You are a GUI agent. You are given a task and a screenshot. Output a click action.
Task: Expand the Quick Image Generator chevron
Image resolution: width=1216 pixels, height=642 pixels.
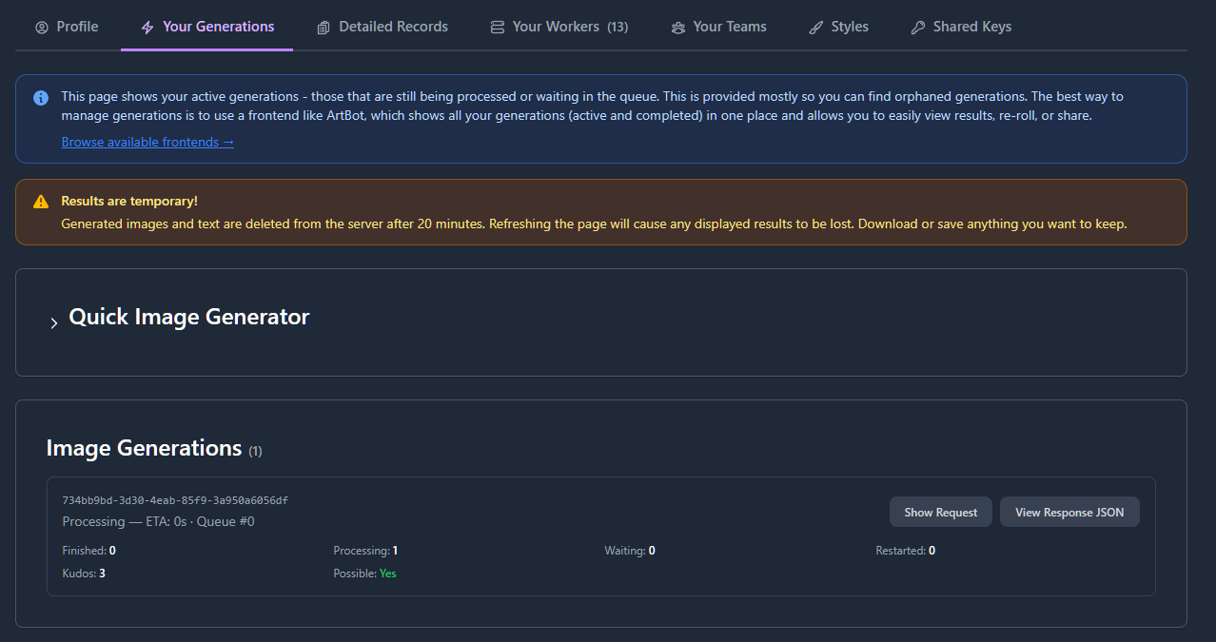tap(54, 323)
